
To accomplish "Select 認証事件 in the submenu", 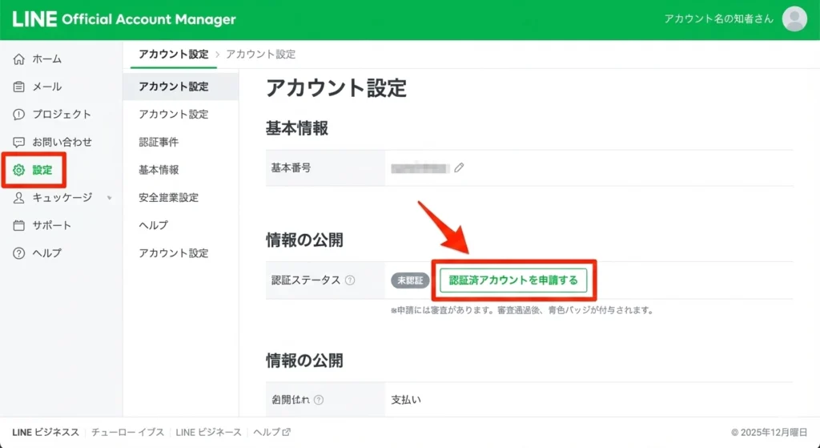I will (159, 143).
